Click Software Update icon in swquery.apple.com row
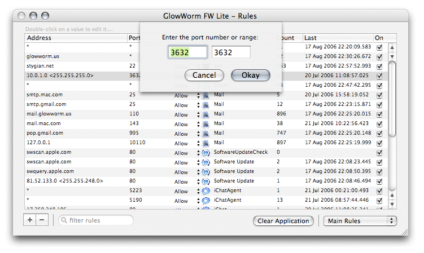The width and height of the screenshot is (424, 253). pos(206,172)
